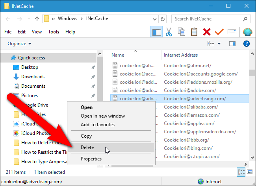Click the orange checkmark properties icon

219,32
